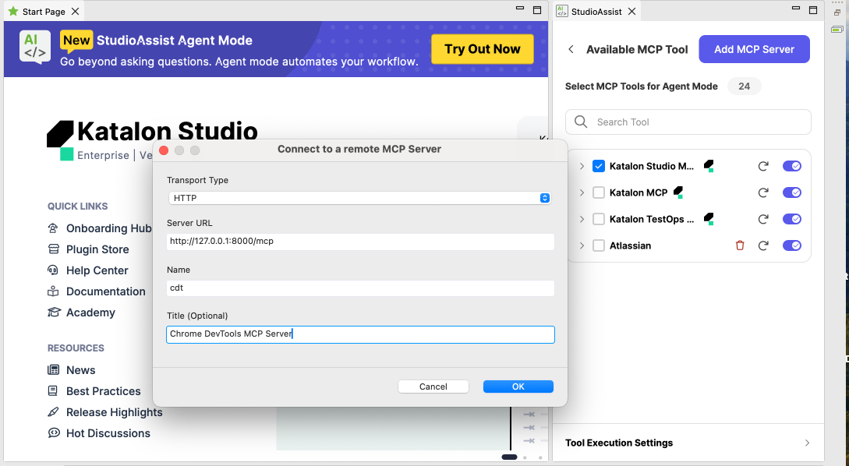Enable the Katalon MCP checkbox
Viewport: 849px width, 466px height.
tap(598, 192)
